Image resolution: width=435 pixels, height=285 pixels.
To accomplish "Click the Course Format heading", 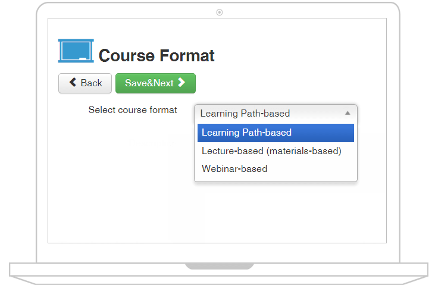I will click(157, 56).
